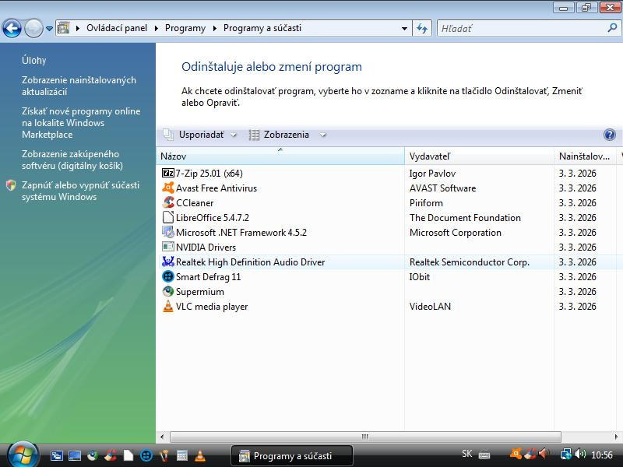The height and width of the screenshot is (467, 623).
Task: Open the address bar history dropdown arrow
Action: (x=404, y=28)
